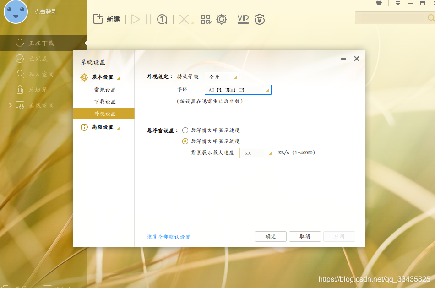
Task: Select 下载设置 download settings
Action: (x=104, y=102)
